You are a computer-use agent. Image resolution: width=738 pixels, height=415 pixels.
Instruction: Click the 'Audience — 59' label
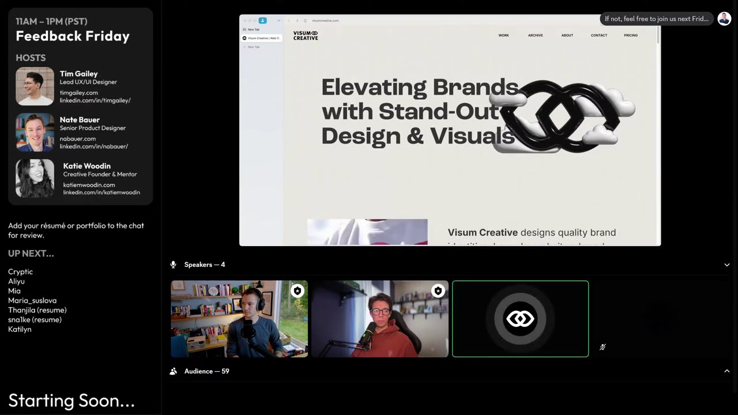click(207, 371)
